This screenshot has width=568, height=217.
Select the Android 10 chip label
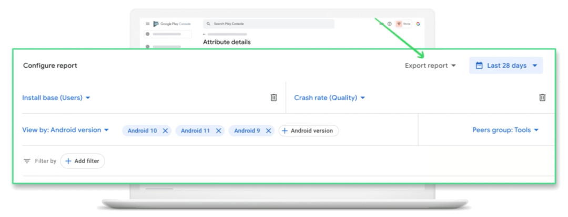click(143, 131)
